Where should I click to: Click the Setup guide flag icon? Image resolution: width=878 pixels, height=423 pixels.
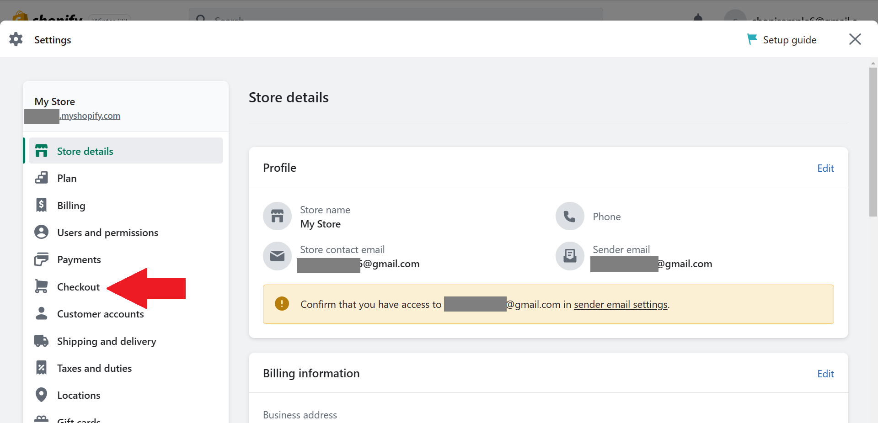click(x=752, y=39)
